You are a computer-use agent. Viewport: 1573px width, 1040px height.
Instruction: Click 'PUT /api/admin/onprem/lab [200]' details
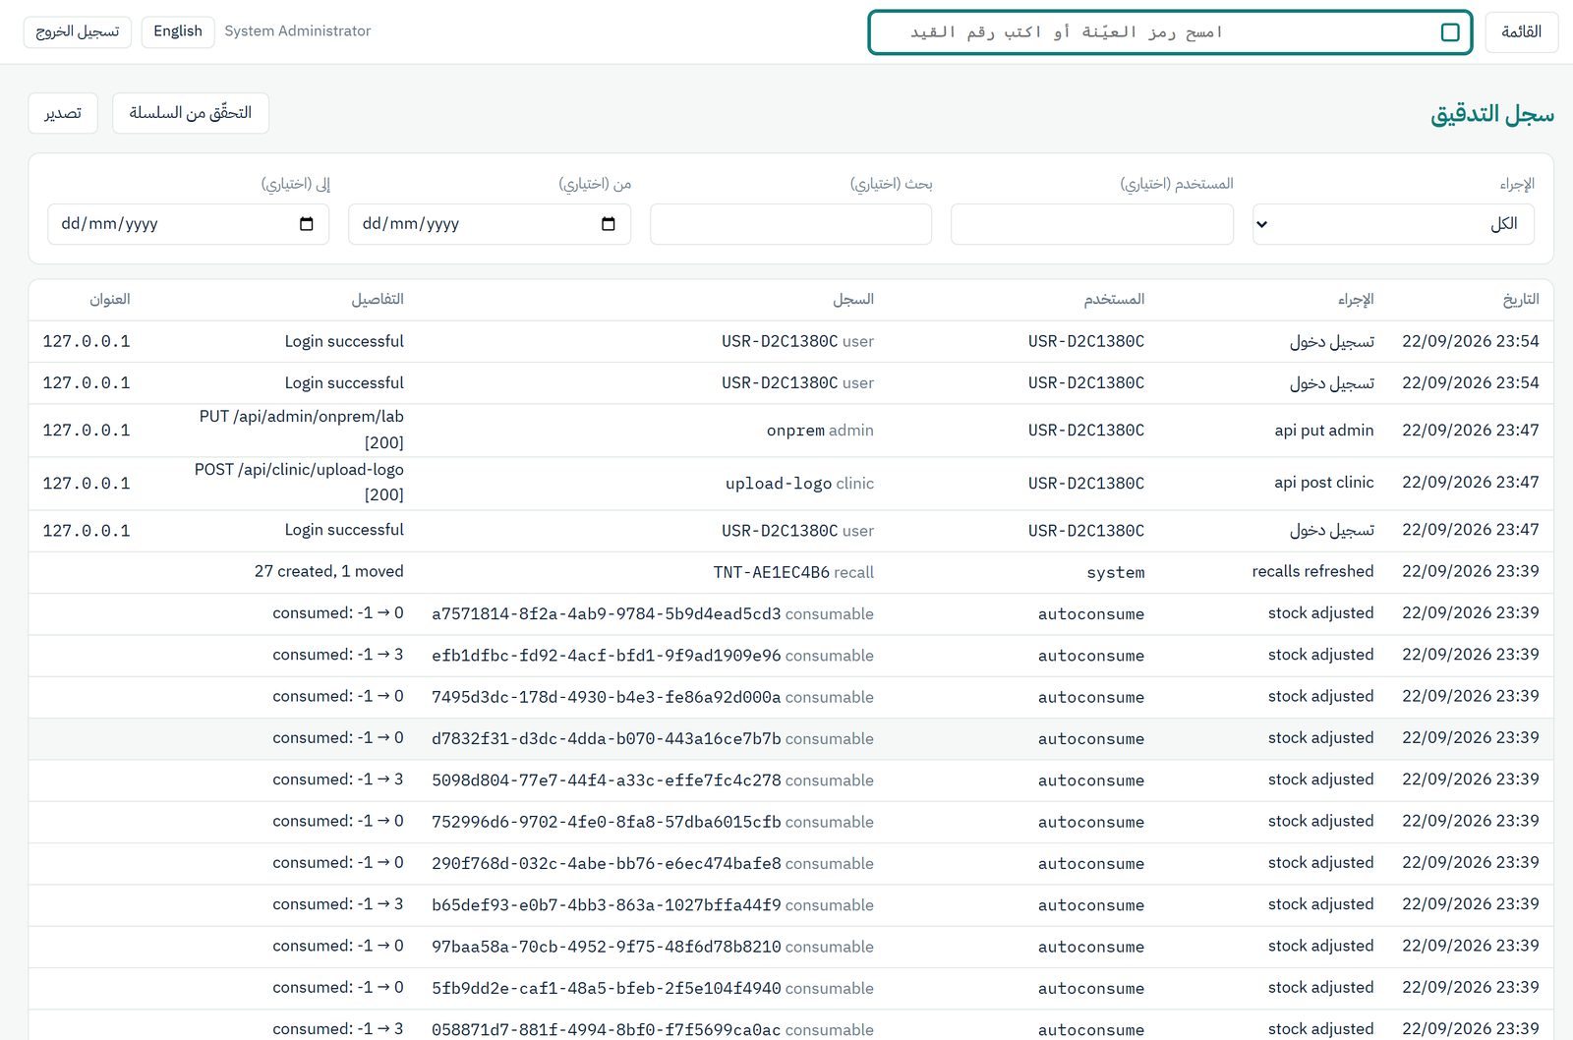point(301,430)
